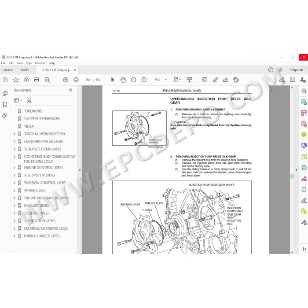Open the Sign menu
This screenshot has width=308, height=308.
click(29, 63)
